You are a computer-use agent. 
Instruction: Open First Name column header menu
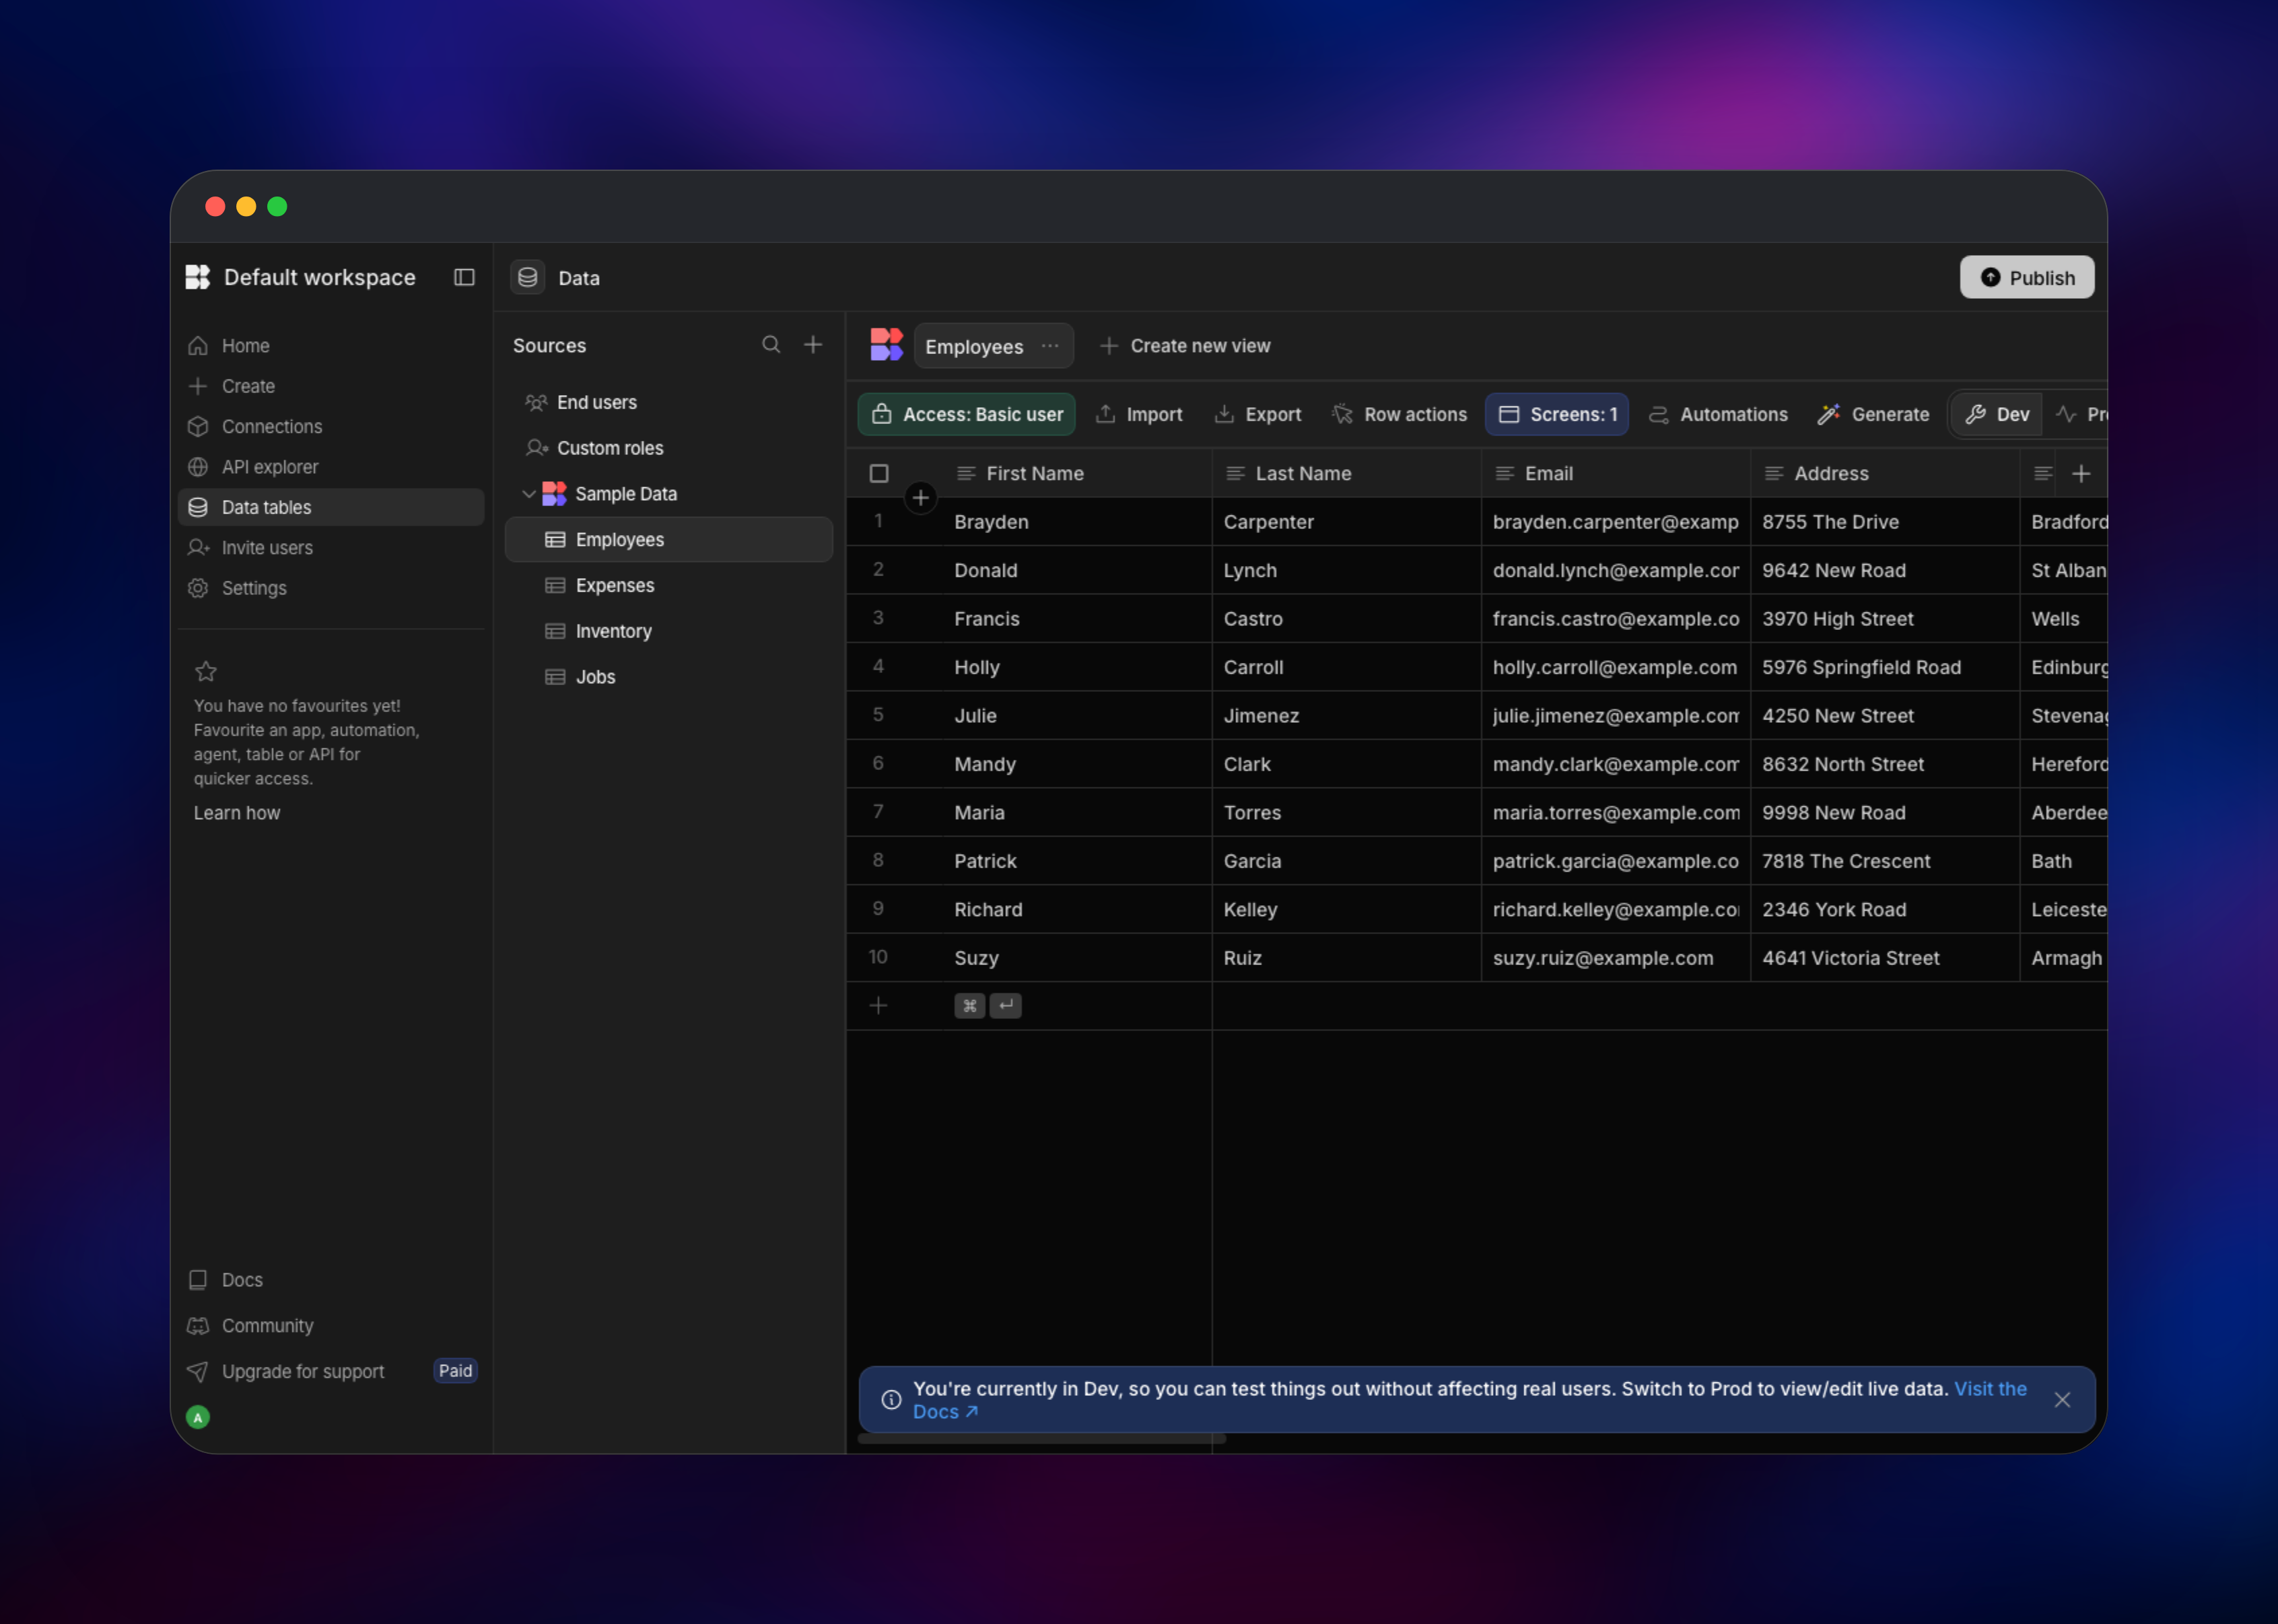pos(1077,474)
